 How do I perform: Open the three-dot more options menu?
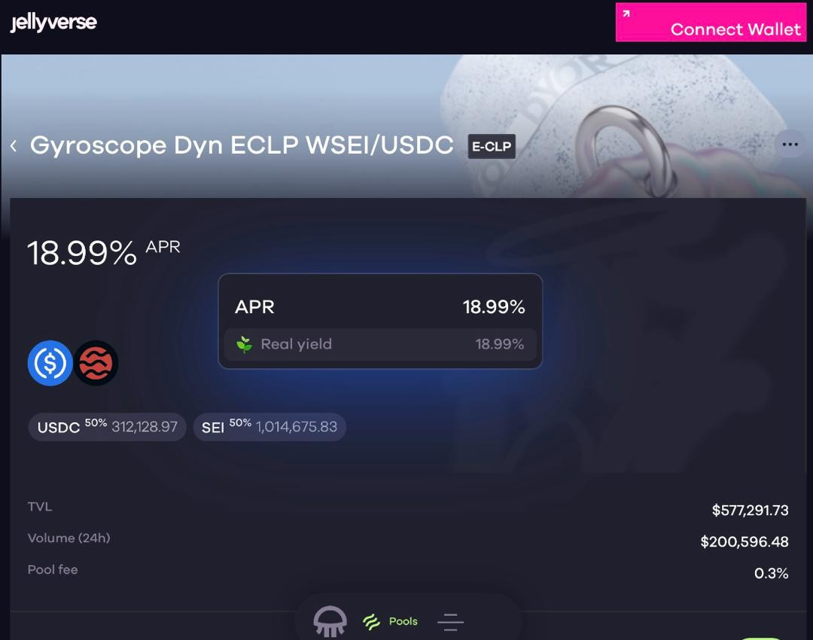pyautogui.click(x=790, y=145)
